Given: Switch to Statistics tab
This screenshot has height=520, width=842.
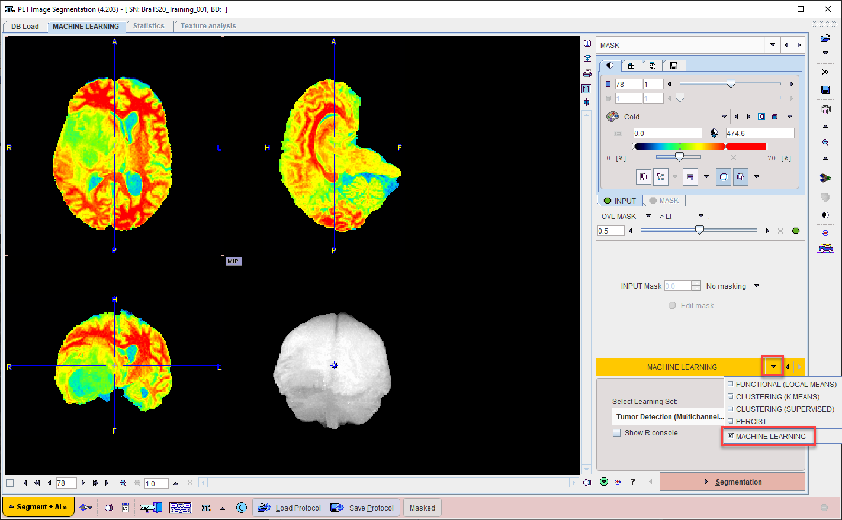Looking at the screenshot, I should coord(149,26).
